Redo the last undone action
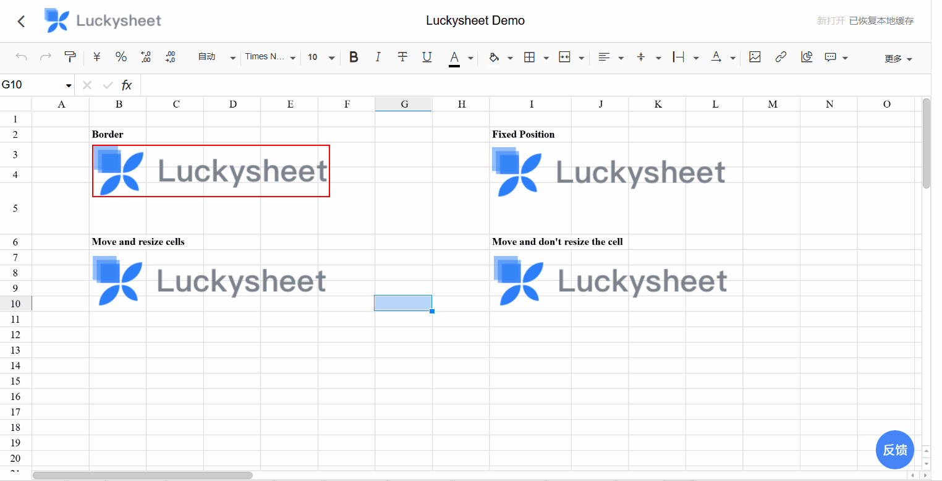The width and height of the screenshot is (942, 481). (45, 57)
